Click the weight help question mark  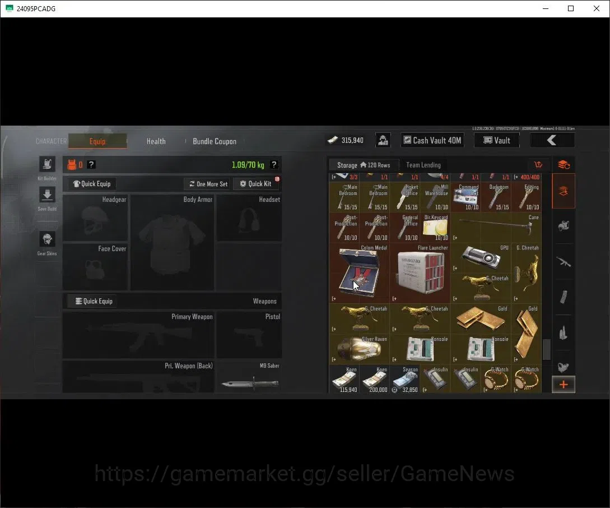[x=274, y=165]
